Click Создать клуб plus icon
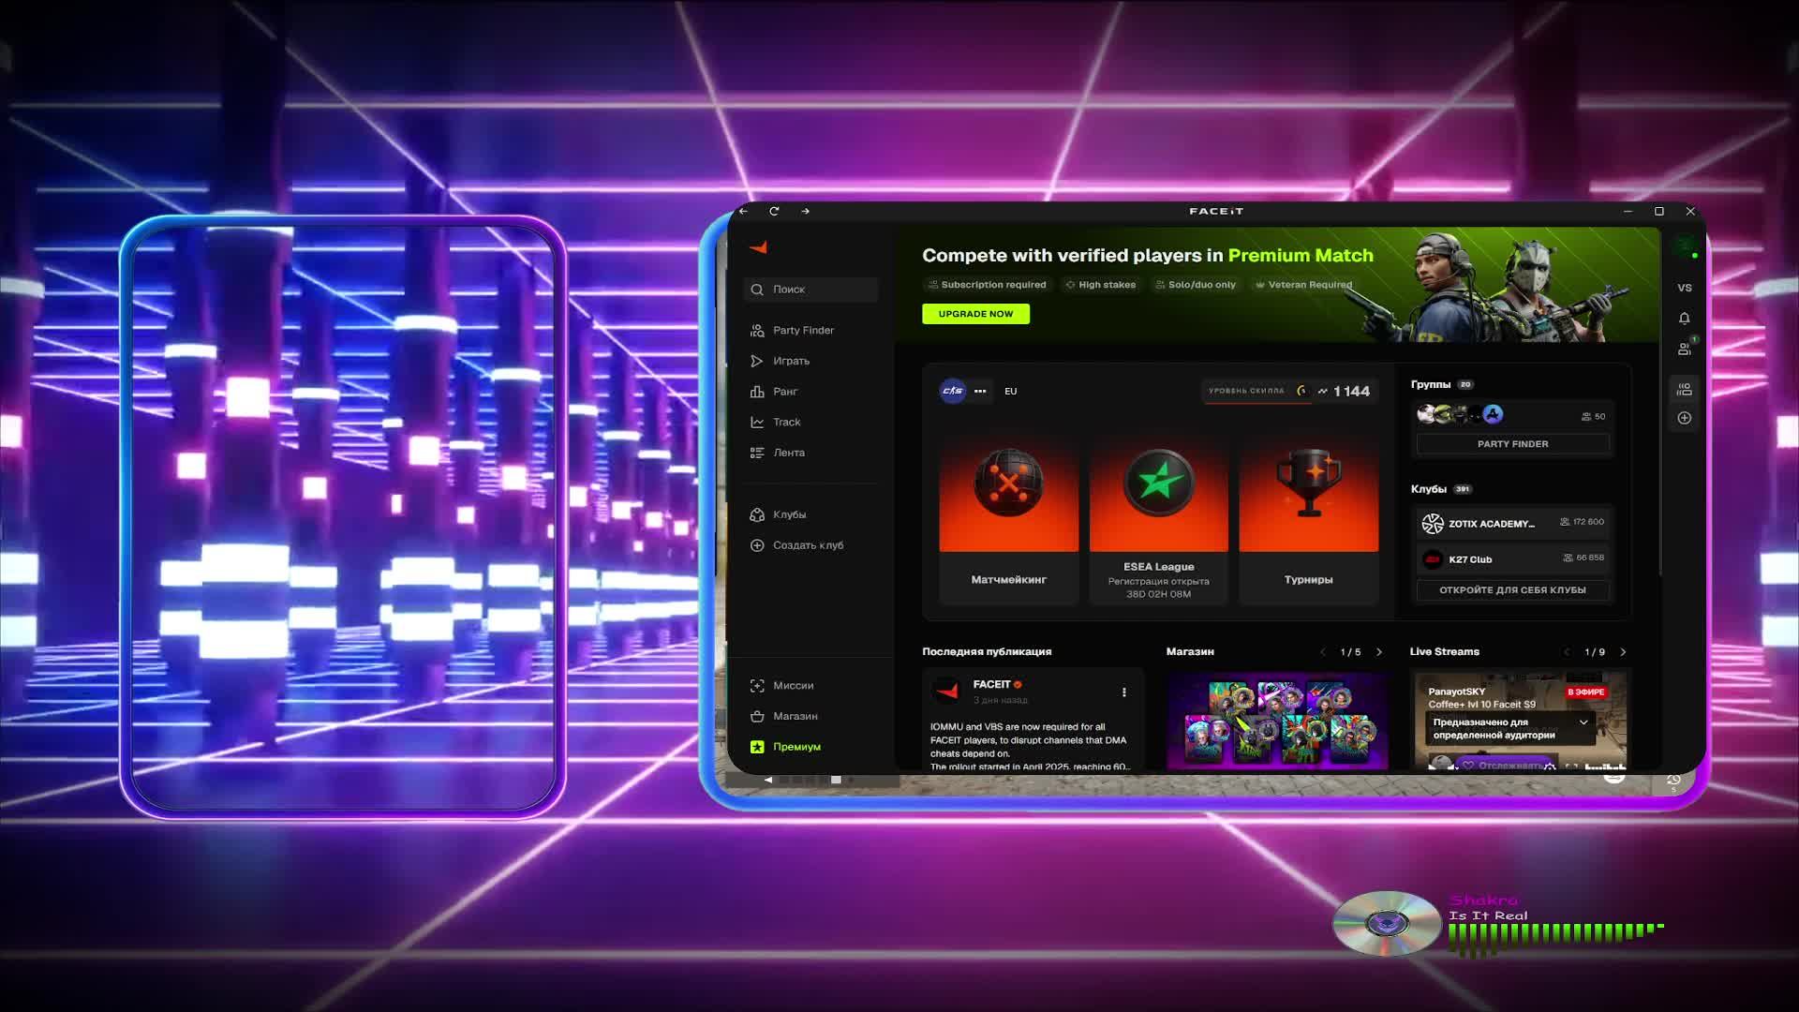 (x=757, y=545)
